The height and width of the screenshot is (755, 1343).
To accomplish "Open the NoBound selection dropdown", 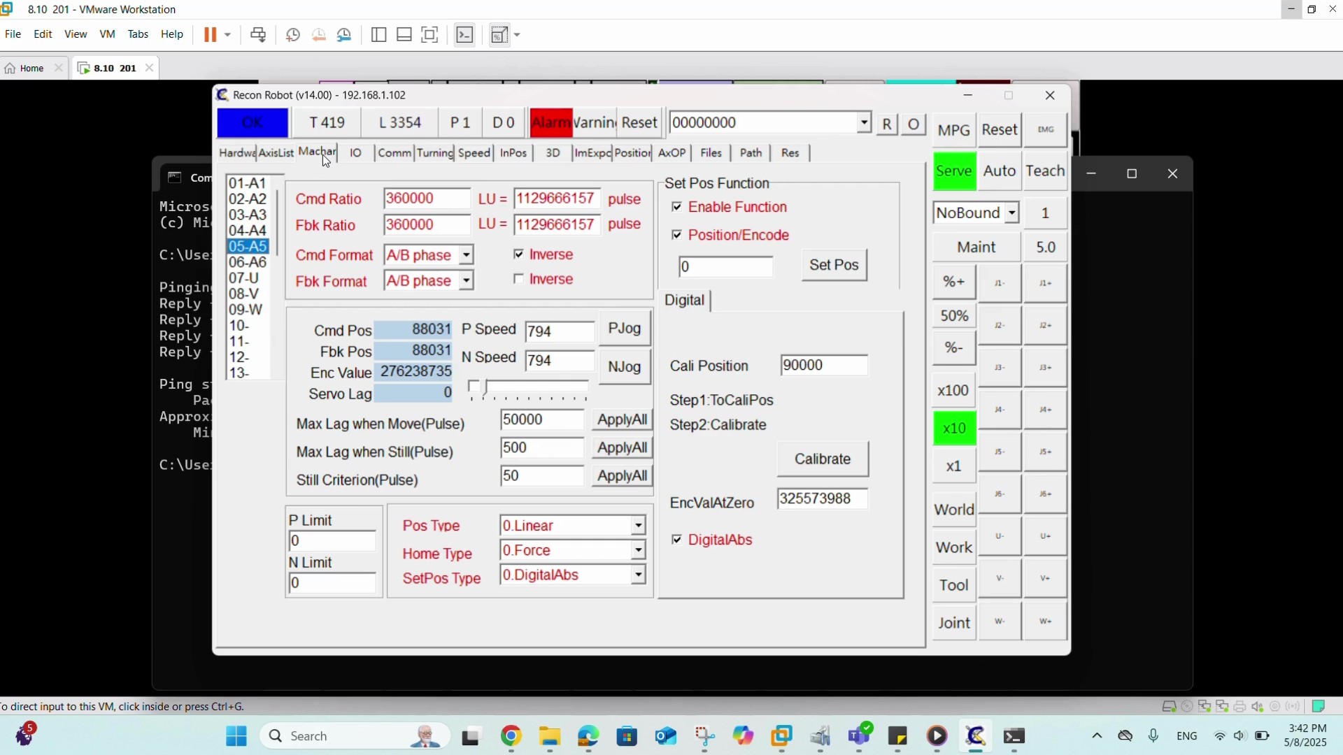I will click(x=1013, y=213).
